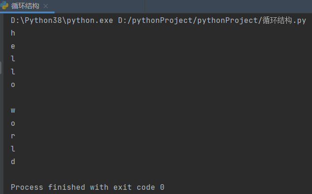The height and width of the screenshot is (194, 312).
Task: Click the 'l' in the world output
Action: point(13,149)
